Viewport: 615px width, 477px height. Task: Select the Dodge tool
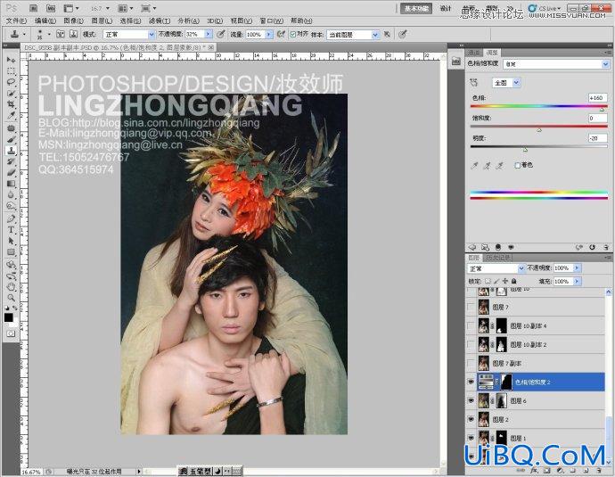tap(11, 206)
